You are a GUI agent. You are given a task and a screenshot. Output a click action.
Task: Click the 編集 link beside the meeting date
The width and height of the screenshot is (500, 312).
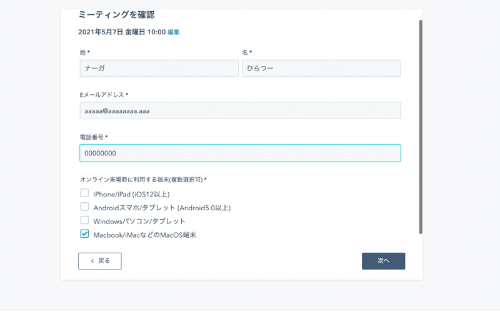pos(173,32)
